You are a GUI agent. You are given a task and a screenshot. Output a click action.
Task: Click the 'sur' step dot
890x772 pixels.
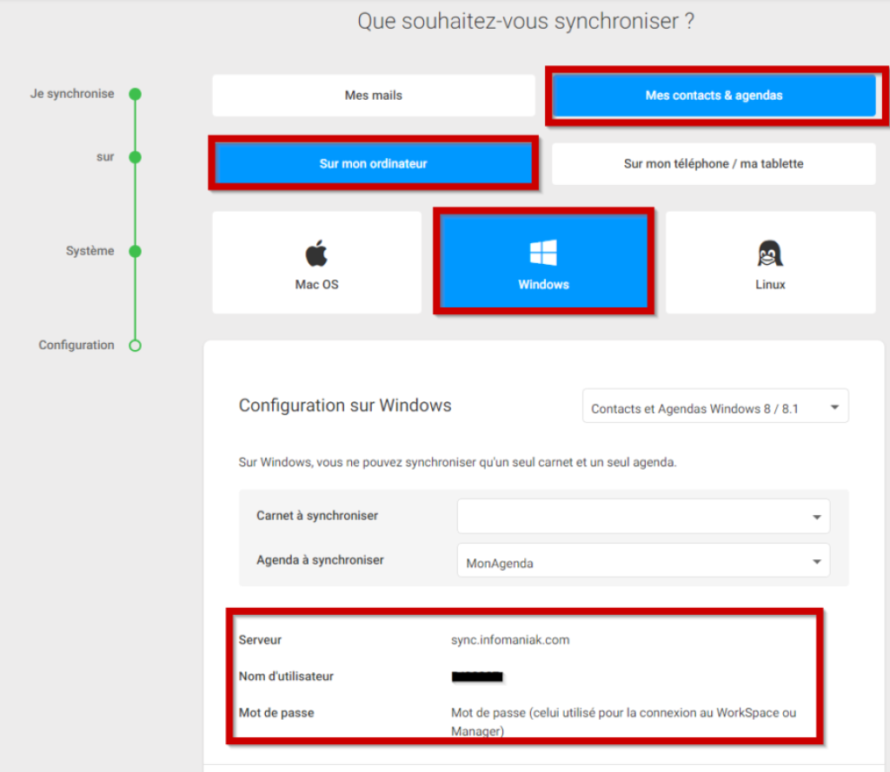coord(135,157)
